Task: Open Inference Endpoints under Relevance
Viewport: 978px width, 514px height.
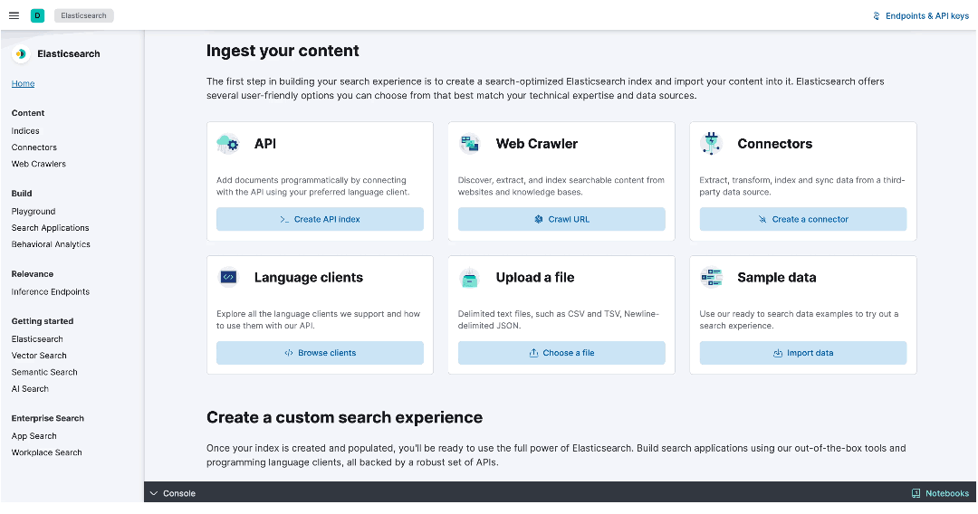Action: 51,291
